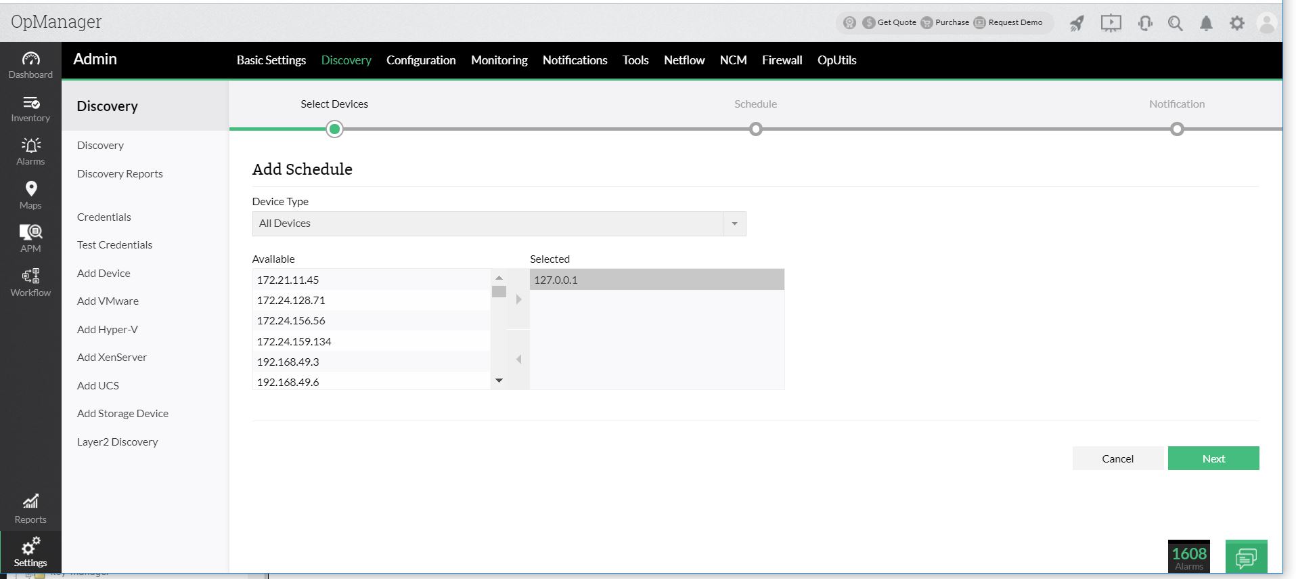Screen dimensions: 1296x579
Task: Move device to Selected with right arrow
Action: [518, 299]
